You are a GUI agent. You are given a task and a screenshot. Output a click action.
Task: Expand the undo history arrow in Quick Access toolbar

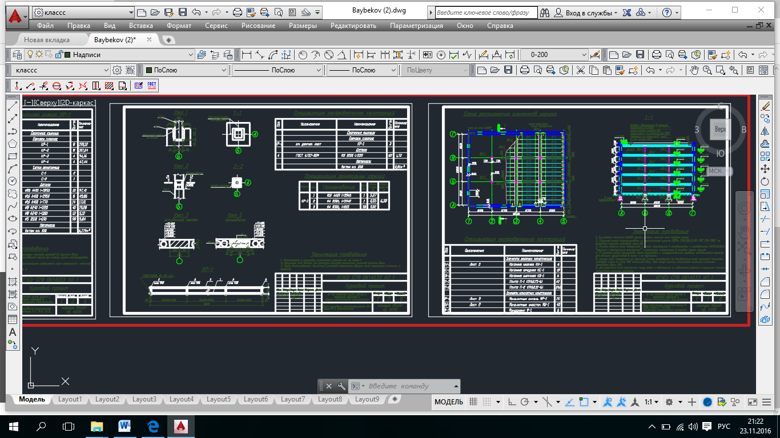coord(205,12)
